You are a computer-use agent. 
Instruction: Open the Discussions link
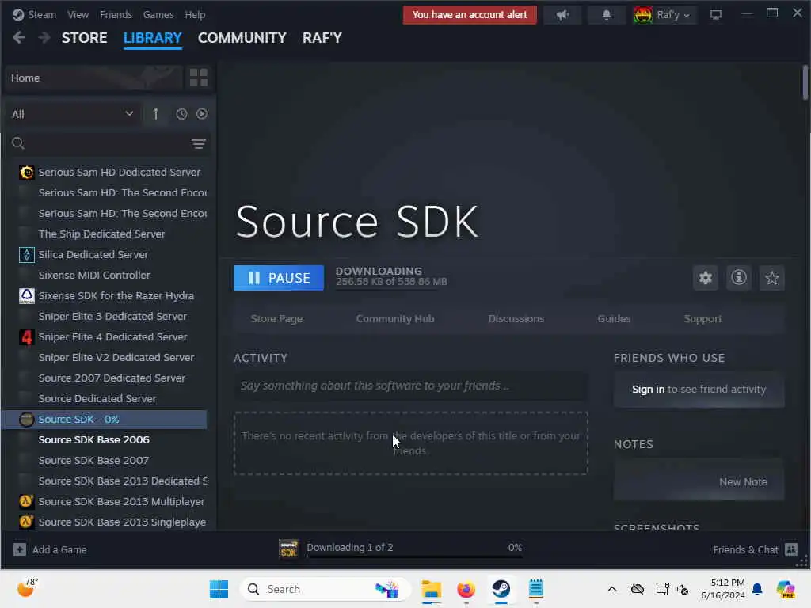[516, 318]
